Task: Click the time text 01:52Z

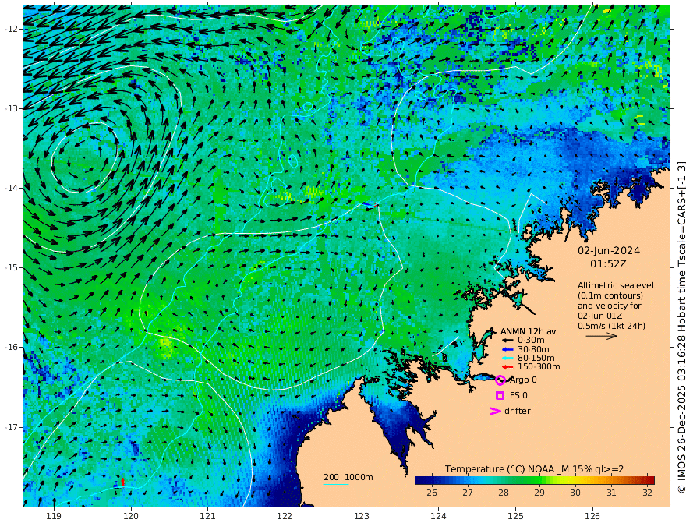Action: 608,264
